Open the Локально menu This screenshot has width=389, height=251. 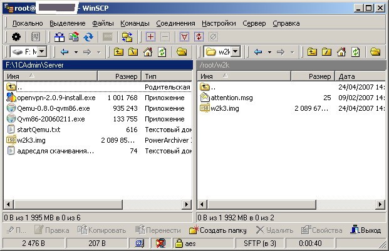(x=28, y=23)
